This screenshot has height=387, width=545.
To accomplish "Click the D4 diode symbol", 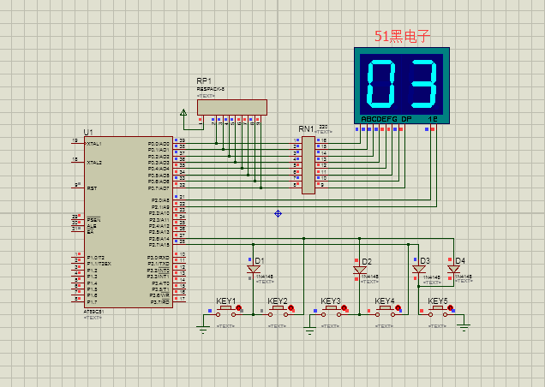I will (453, 269).
